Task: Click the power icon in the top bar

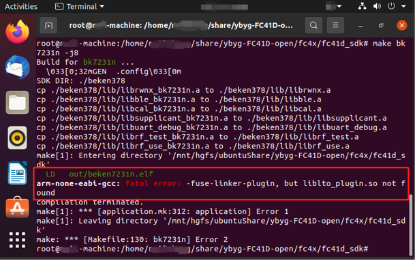Action: pos(391,6)
